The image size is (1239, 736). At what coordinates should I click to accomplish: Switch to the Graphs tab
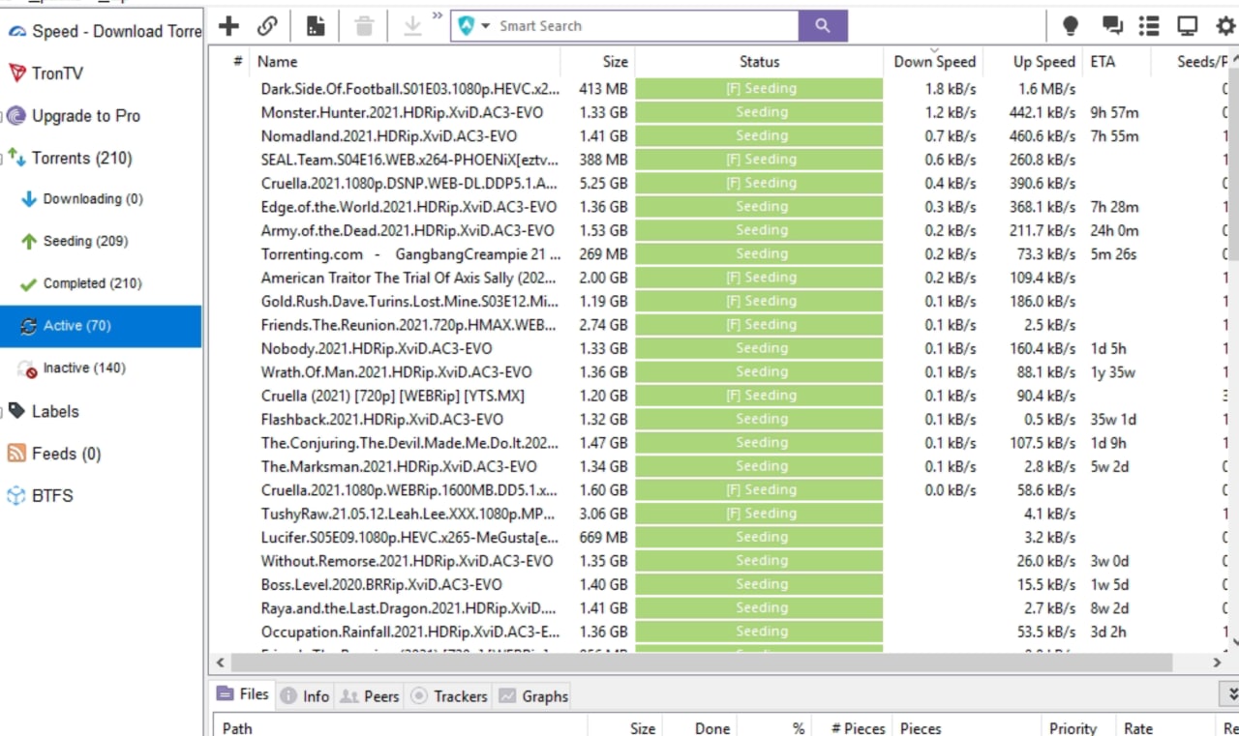533,695
